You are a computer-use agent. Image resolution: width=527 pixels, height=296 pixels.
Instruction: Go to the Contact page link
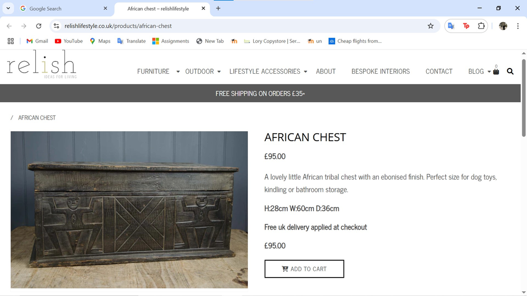click(x=439, y=72)
